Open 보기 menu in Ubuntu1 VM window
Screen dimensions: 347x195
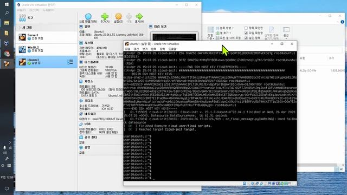[x=145, y=49]
